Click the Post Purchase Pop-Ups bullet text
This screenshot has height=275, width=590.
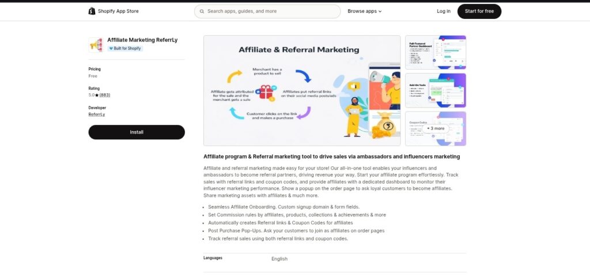click(x=296, y=231)
